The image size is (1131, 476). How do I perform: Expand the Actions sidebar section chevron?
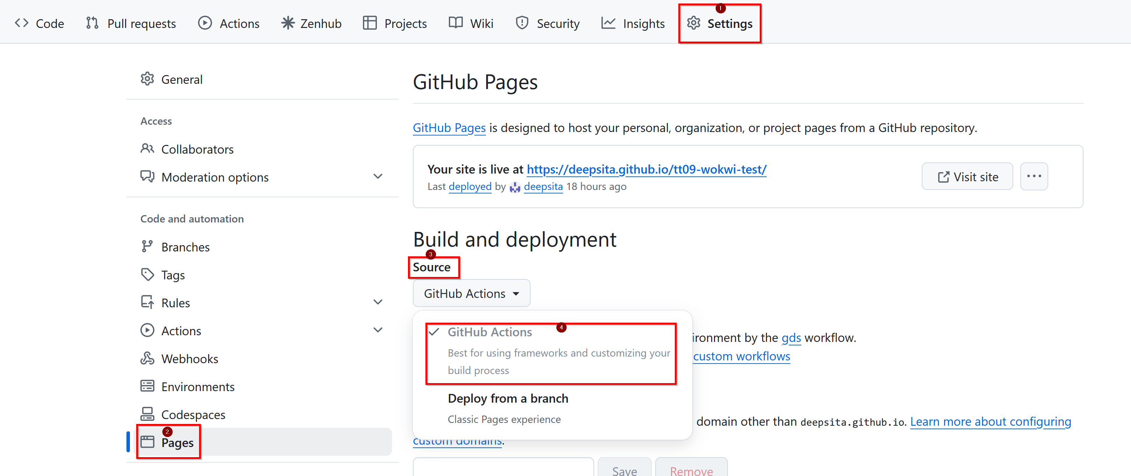[x=378, y=330]
